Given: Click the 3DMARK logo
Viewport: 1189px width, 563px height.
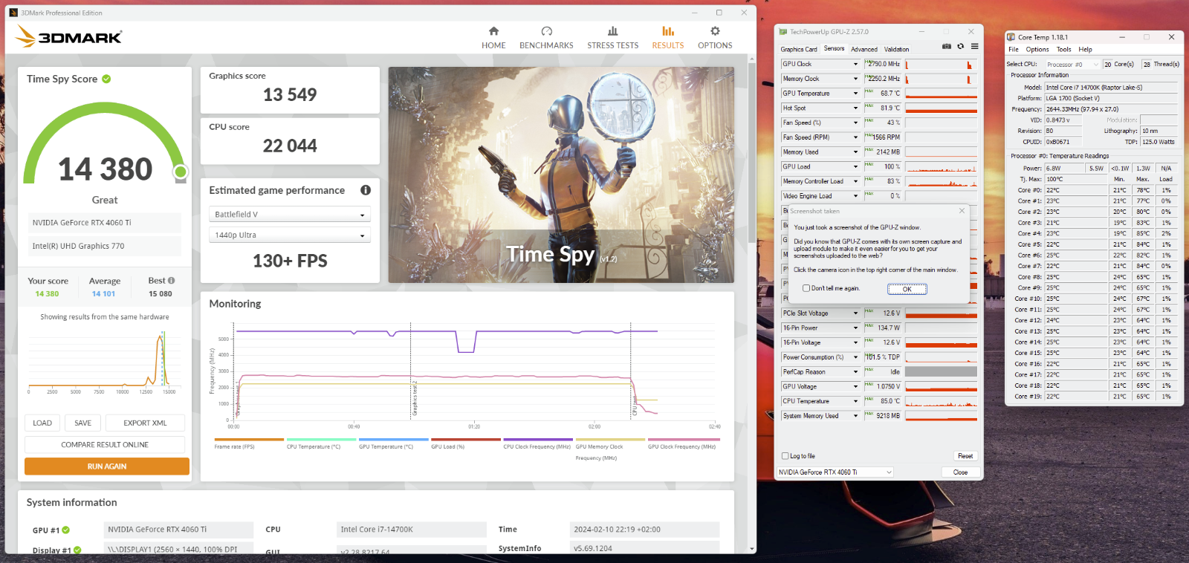Looking at the screenshot, I should tap(68, 36).
